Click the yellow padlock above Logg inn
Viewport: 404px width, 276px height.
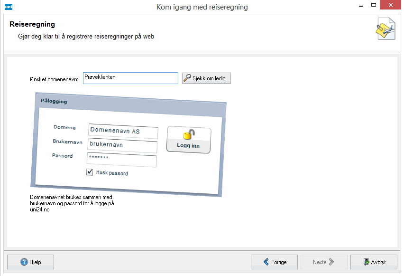pos(189,134)
